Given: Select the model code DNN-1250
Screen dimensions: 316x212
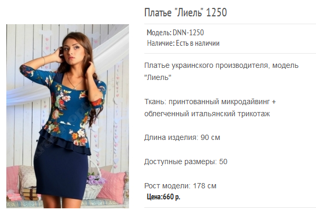Looking at the screenshot, I should pos(188,33).
